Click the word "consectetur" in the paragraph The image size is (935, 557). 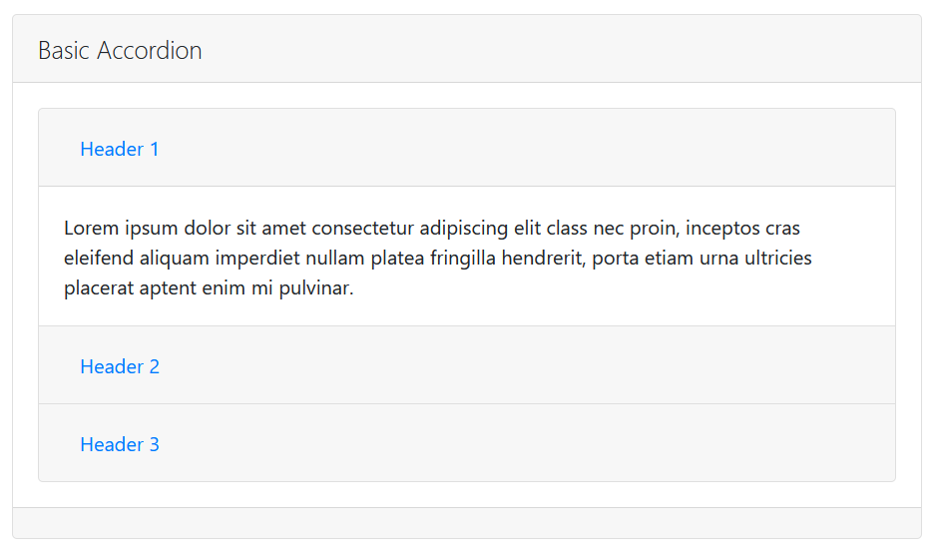click(362, 229)
